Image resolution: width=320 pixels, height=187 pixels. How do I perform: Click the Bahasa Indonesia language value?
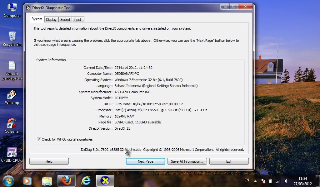pyautogui.click(x=156, y=86)
